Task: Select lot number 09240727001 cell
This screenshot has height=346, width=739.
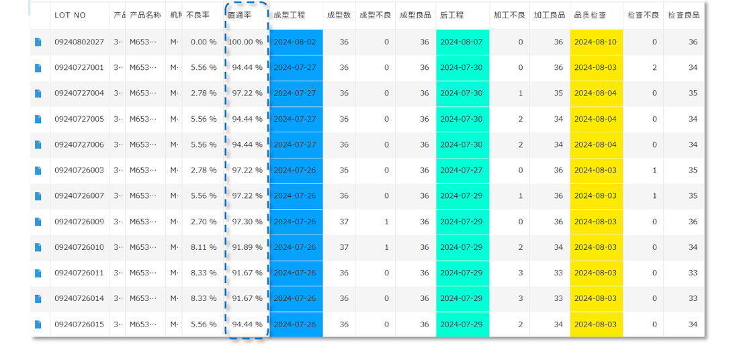Action: coord(79,68)
